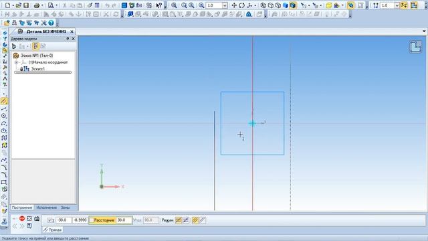Viewport: 428px width, 241px height.
Task: Enable two-lines mode toggle
Action: (179, 220)
